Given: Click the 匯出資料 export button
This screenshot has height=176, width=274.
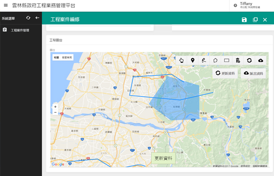Looking at the screenshot, I should click(x=253, y=73).
